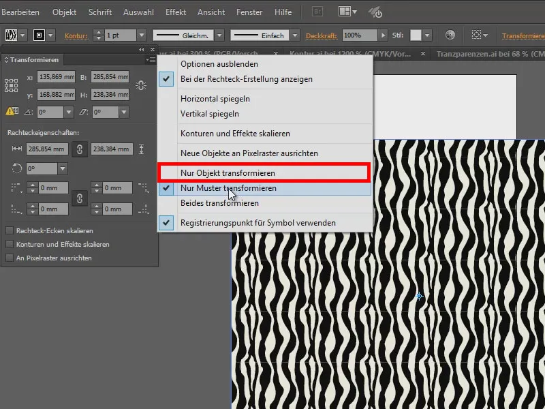Image resolution: width=545 pixels, height=409 pixels.
Task: Open the arrange documents layout icon
Action: tap(347, 12)
